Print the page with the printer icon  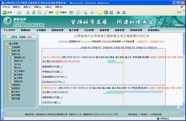point(85,12)
